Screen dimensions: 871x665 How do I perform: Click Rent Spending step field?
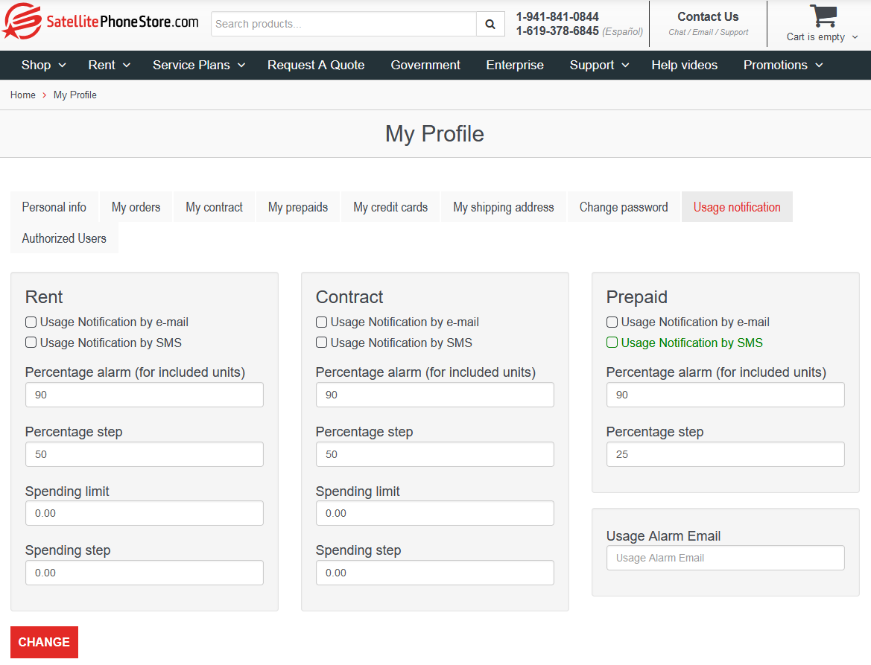coord(145,573)
